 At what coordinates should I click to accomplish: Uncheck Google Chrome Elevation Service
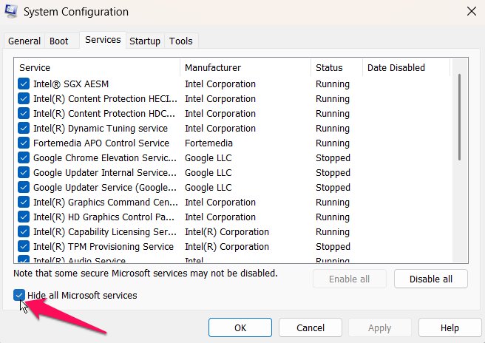[24, 158]
